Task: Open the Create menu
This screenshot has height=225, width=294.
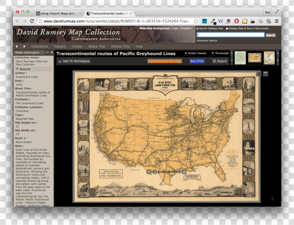Action: (x=77, y=46)
